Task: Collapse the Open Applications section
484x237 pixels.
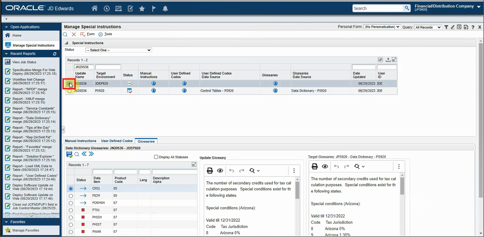Action: [6, 27]
